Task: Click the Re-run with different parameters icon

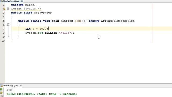Action: pyautogui.click(x=1, y=93)
